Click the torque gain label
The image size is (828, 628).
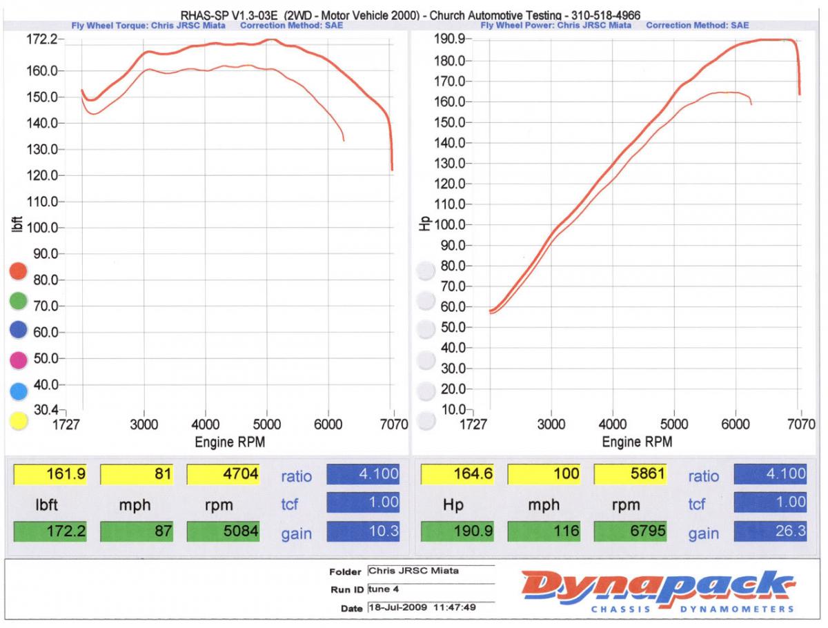click(296, 533)
